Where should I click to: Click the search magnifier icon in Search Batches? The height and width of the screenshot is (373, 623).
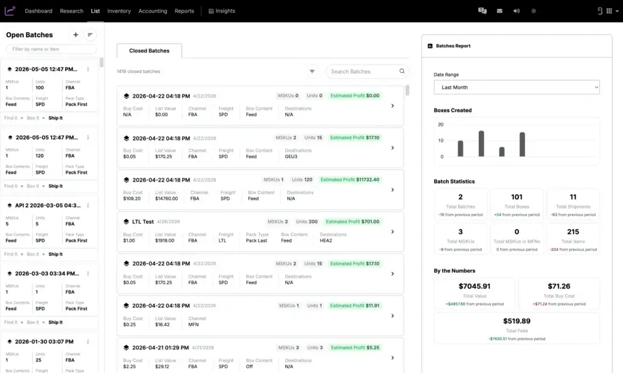pyautogui.click(x=402, y=72)
